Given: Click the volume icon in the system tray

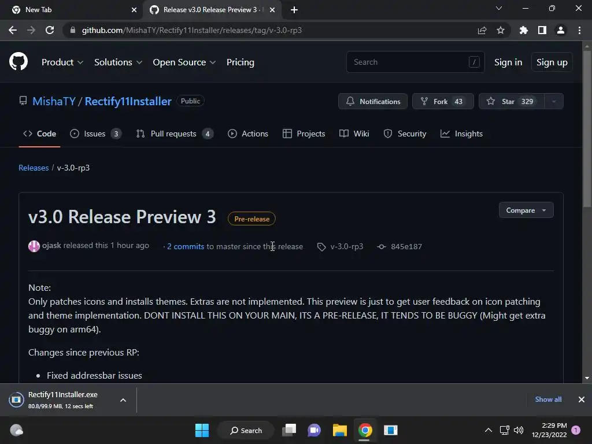Looking at the screenshot, I should point(519,430).
